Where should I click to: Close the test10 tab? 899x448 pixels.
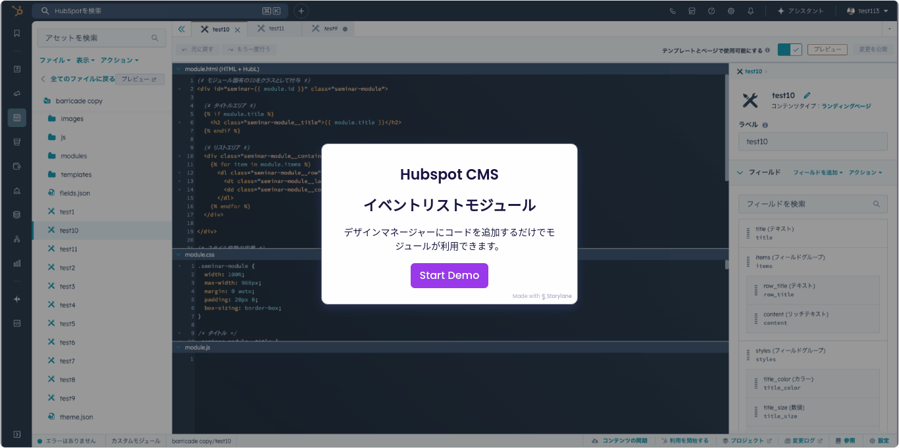(238, 30)
